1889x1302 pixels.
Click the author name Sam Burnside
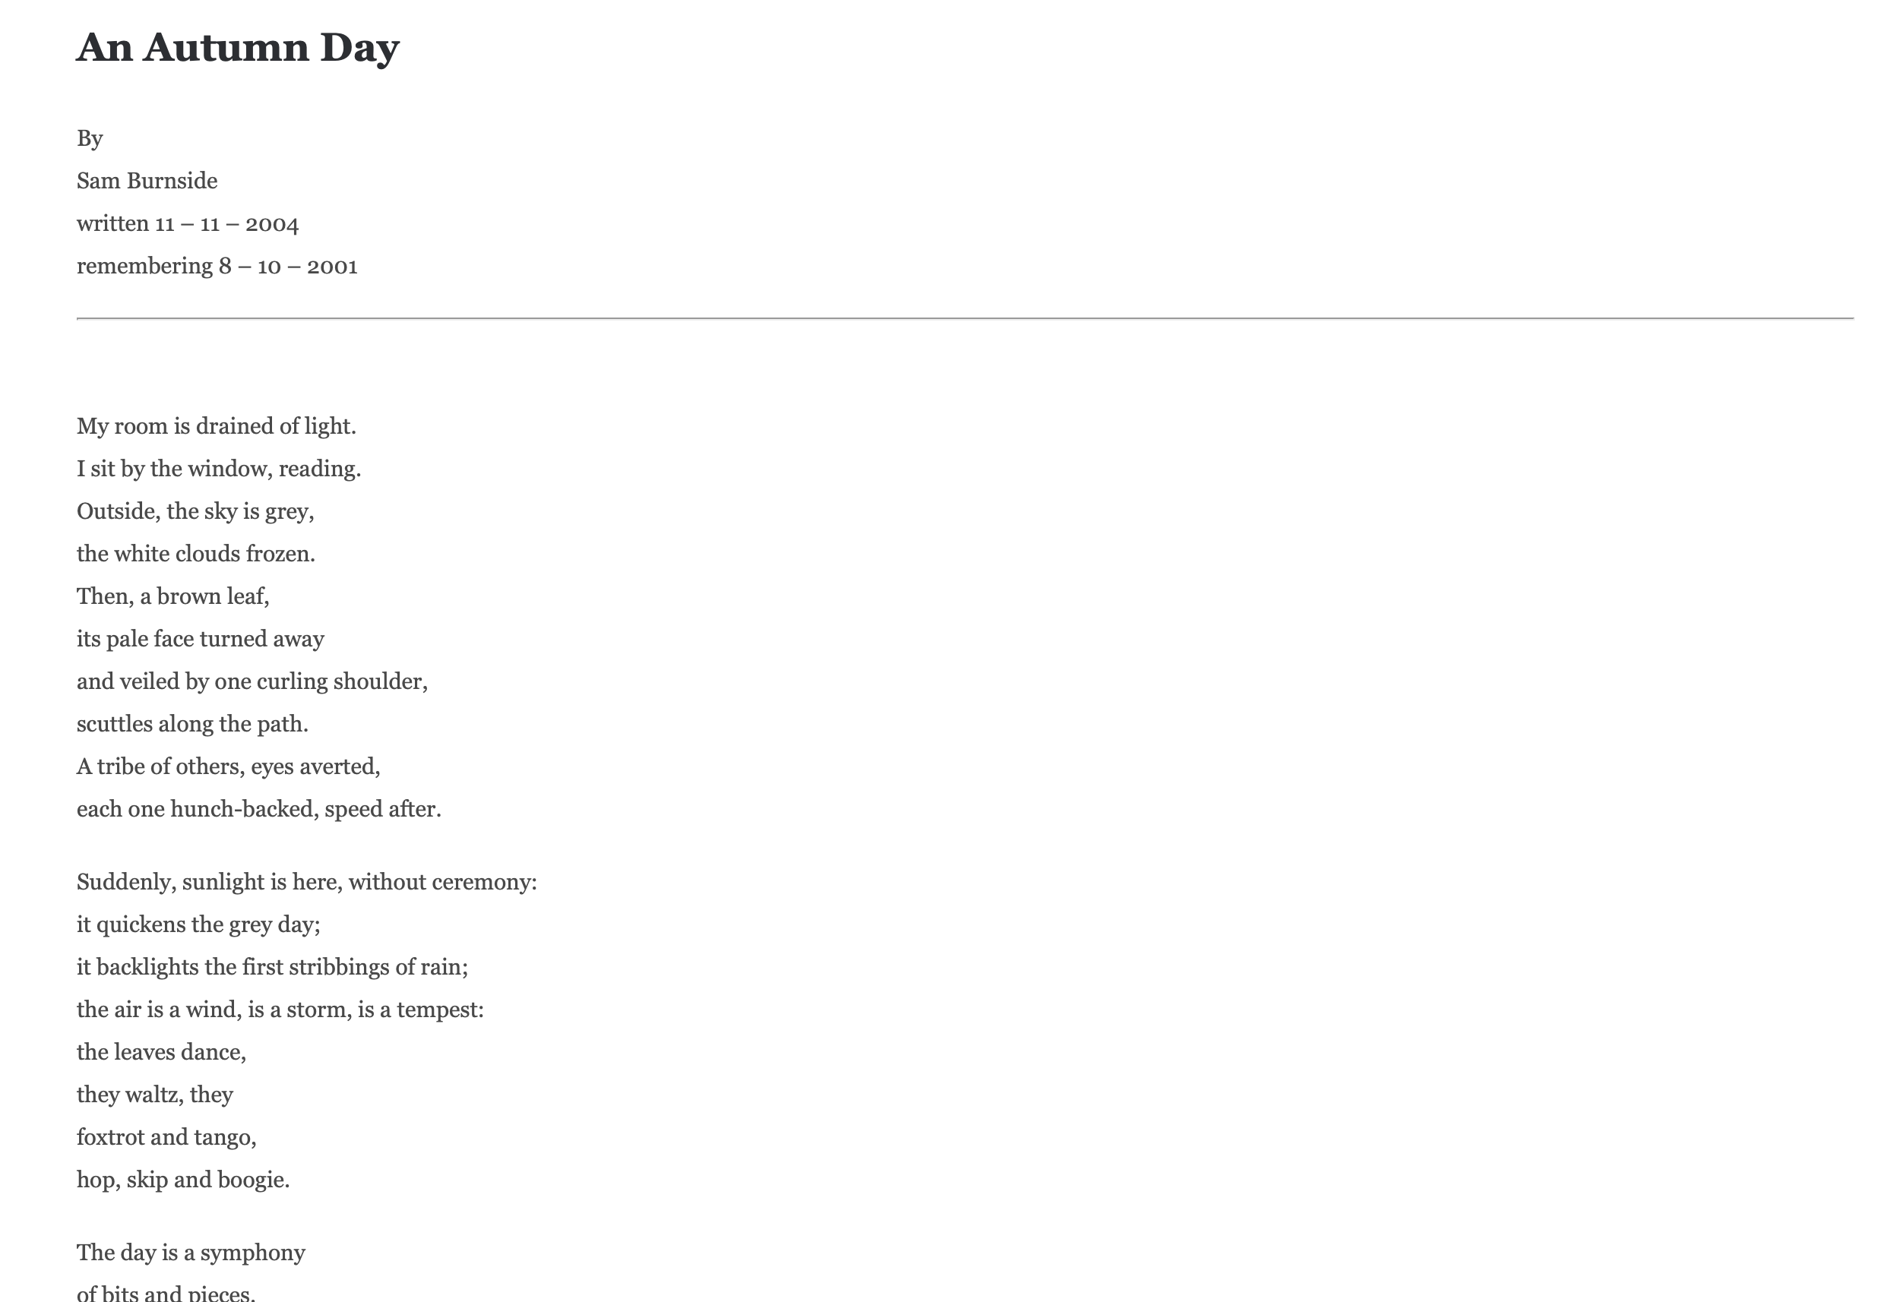click(x=147, y=180)
